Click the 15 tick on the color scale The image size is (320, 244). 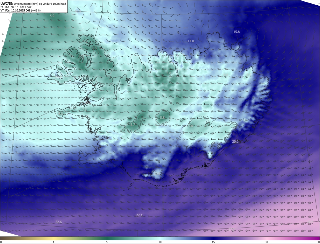pos(213,242)
